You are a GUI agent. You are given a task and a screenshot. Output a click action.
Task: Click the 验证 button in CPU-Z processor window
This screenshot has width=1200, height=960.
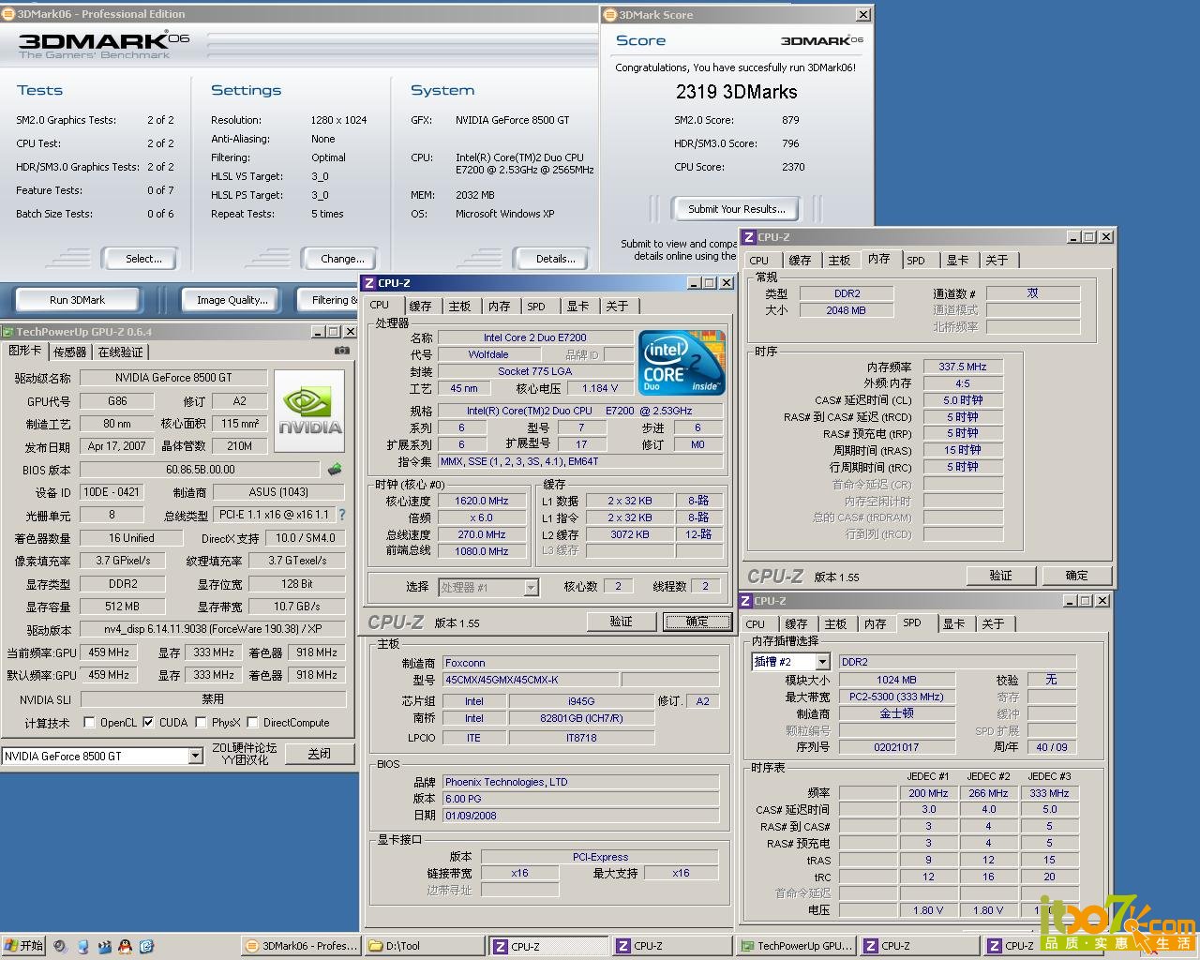(621, 622)
